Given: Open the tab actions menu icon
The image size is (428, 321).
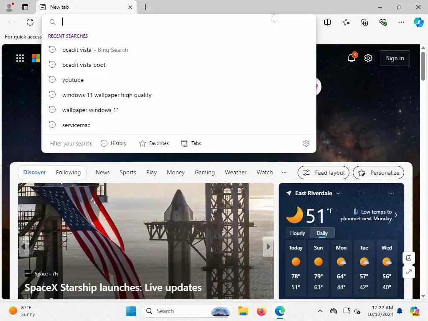Looking at the screenshot, I should point(25,7).
